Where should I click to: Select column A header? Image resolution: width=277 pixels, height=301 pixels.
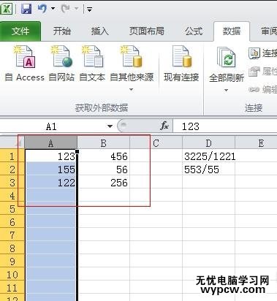[50, 143]
